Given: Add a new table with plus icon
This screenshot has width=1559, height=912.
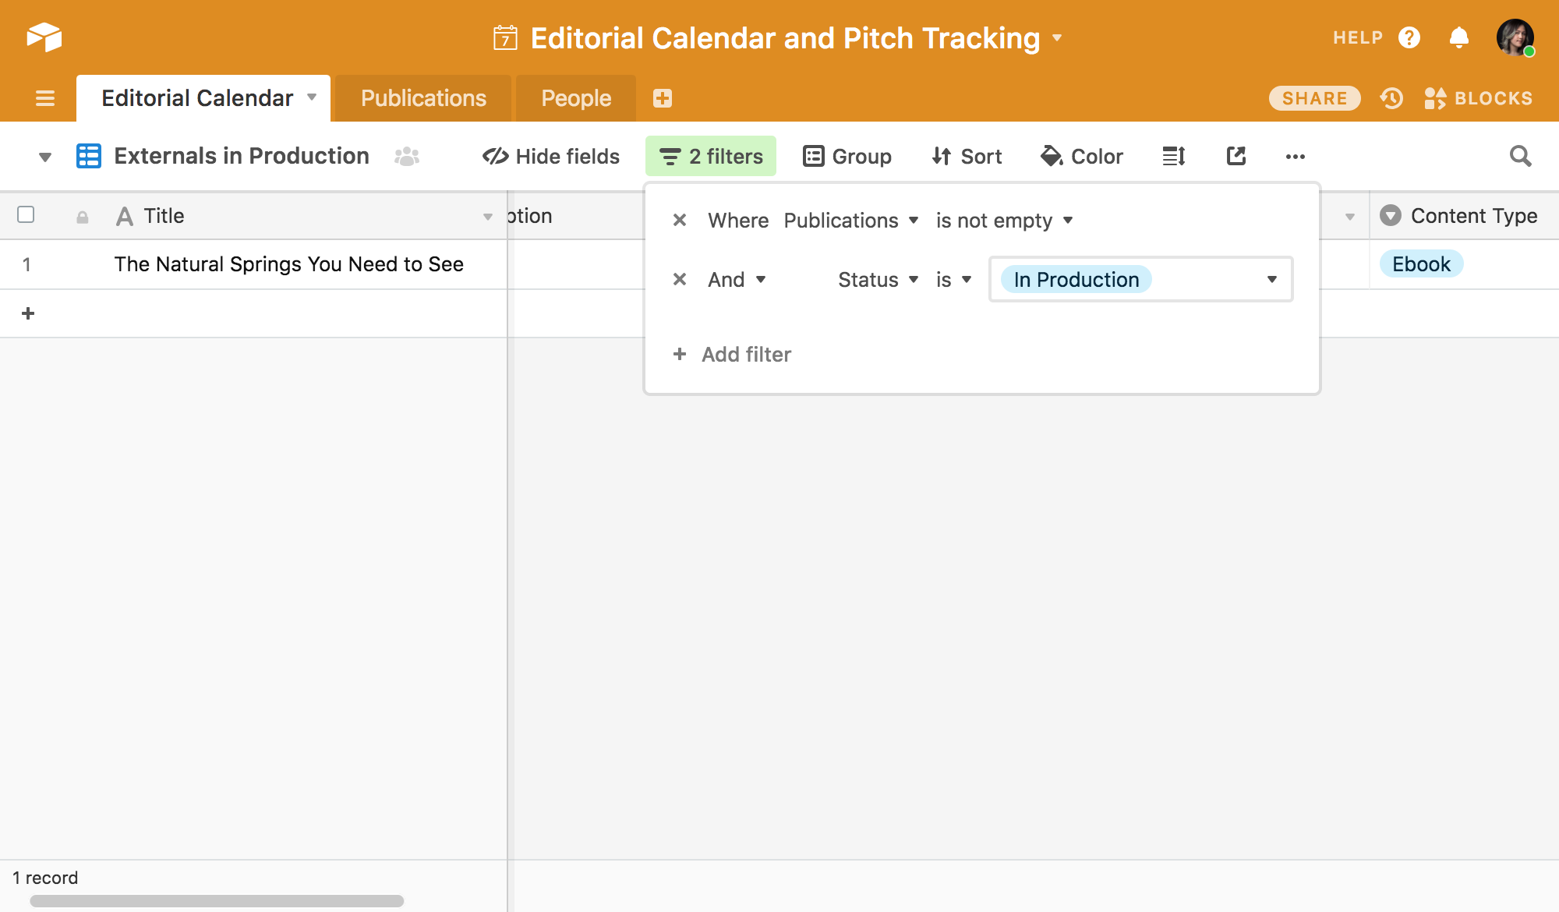Looking at the screenshot, I should pos(663,98).
